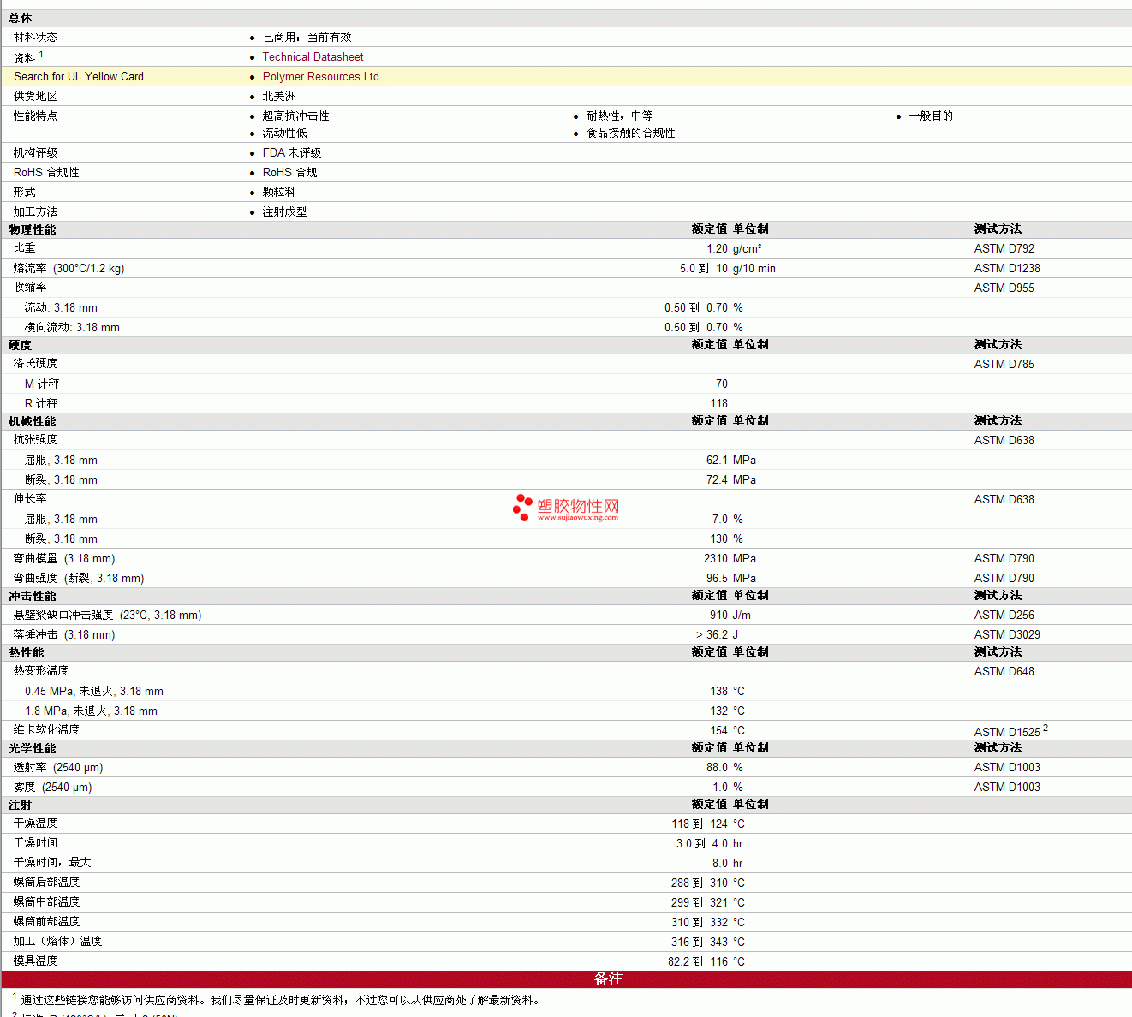1132x1017 pixels.
Task: Click the 落锤冲击 (3.18 mm) label
Action: click(x=64, y=634)
